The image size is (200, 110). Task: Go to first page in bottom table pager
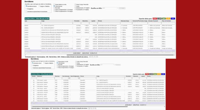coord(89,108)
